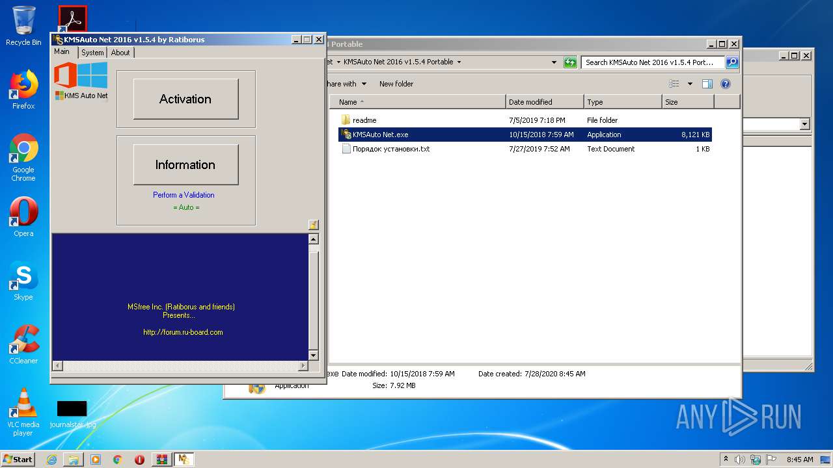The image size is (833, 468).
Task: Change the view with the view icon
Action: pyautogui.click(x=674, y=84)
